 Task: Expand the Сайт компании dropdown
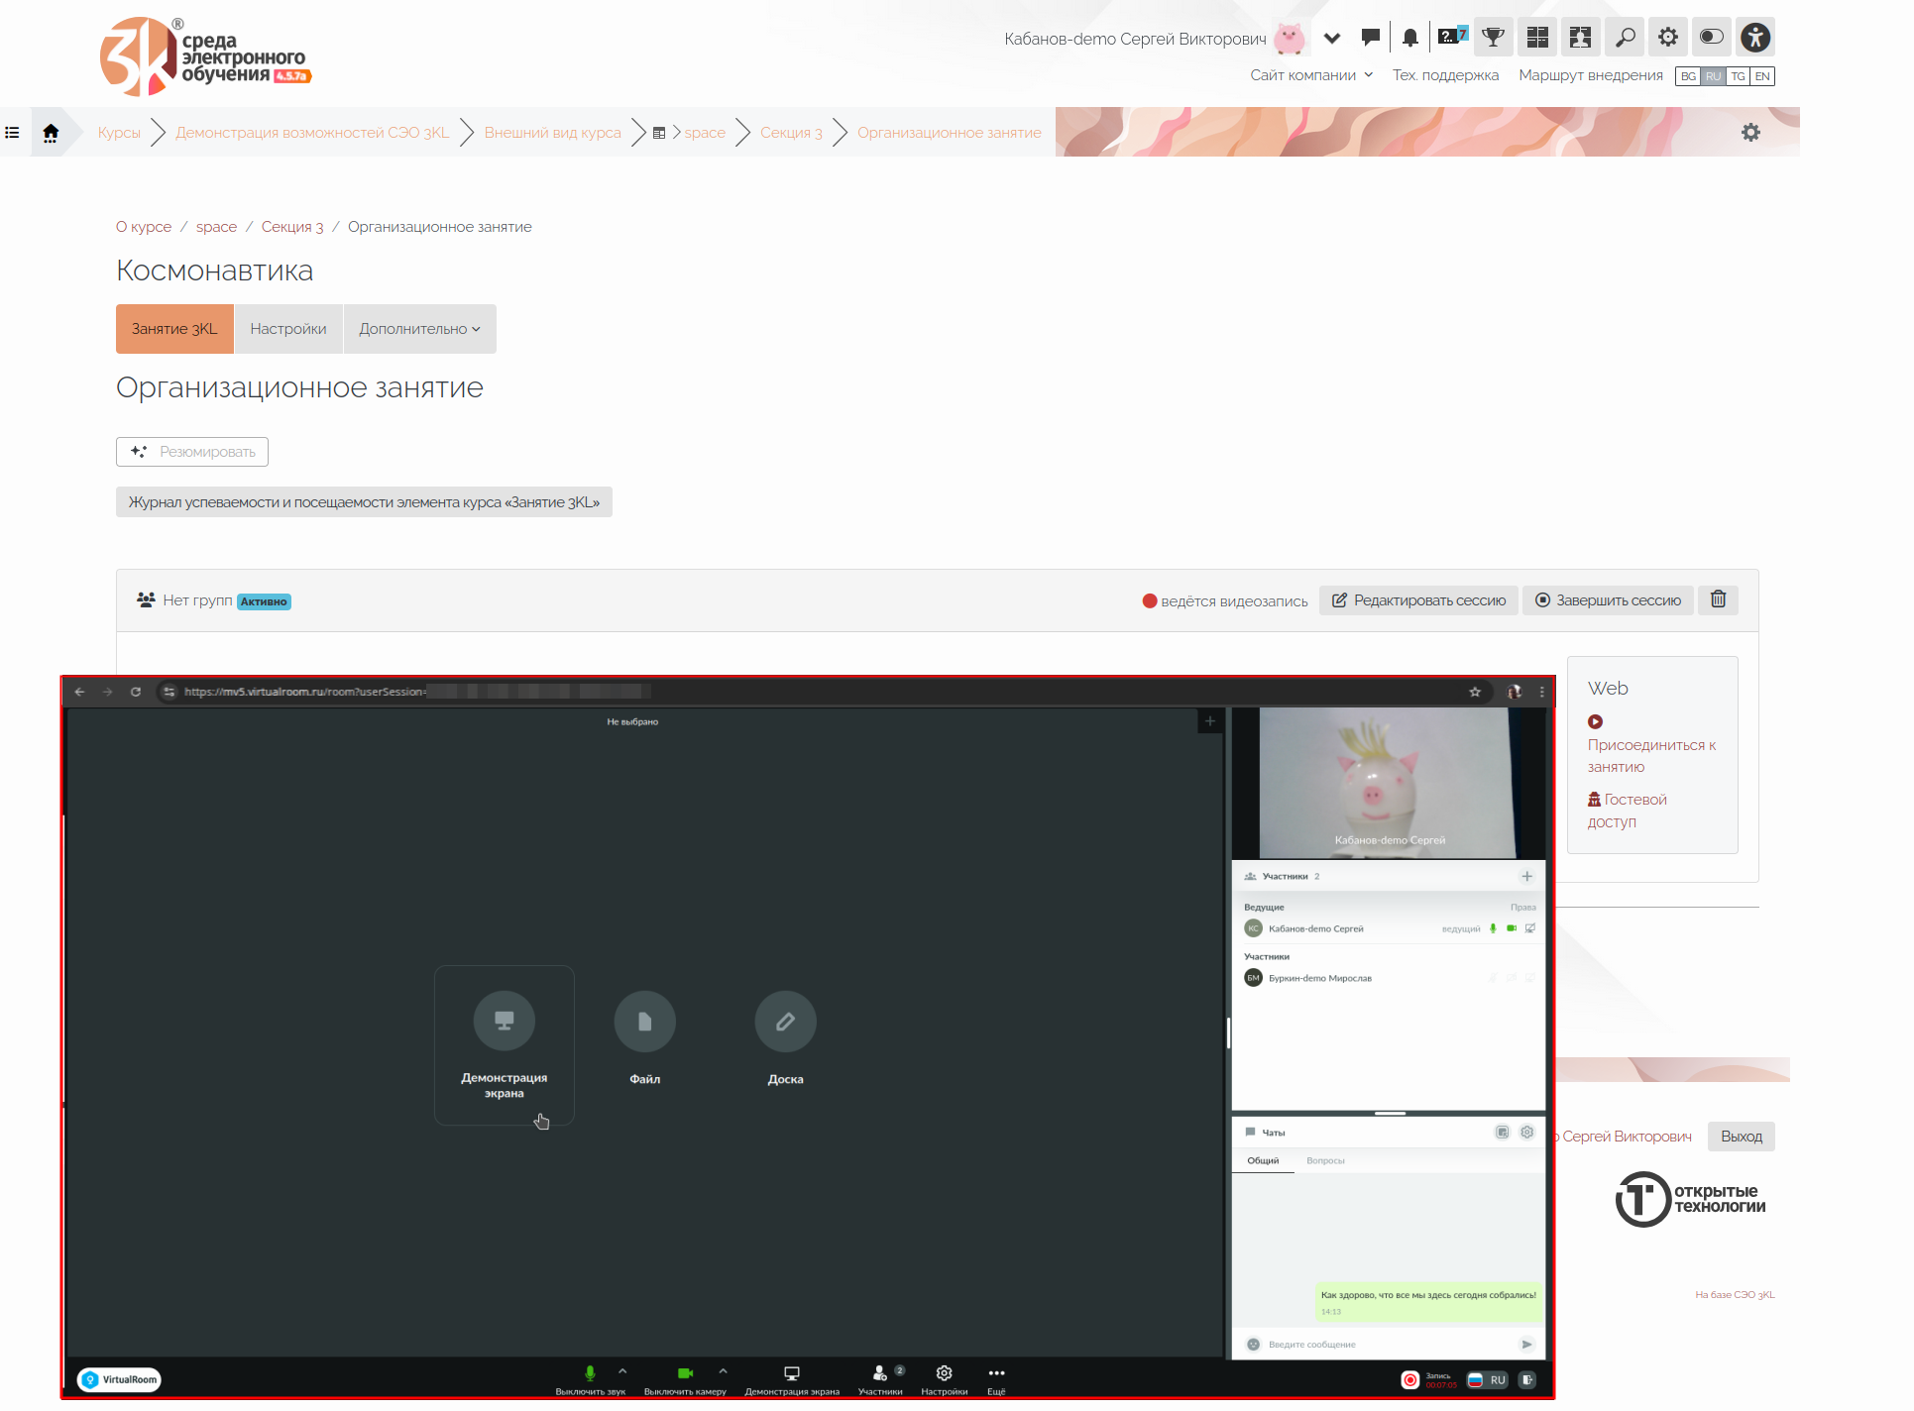(1311, 75)
